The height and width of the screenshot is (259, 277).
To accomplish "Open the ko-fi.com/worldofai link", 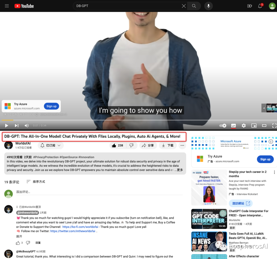I will click(80, 227).
